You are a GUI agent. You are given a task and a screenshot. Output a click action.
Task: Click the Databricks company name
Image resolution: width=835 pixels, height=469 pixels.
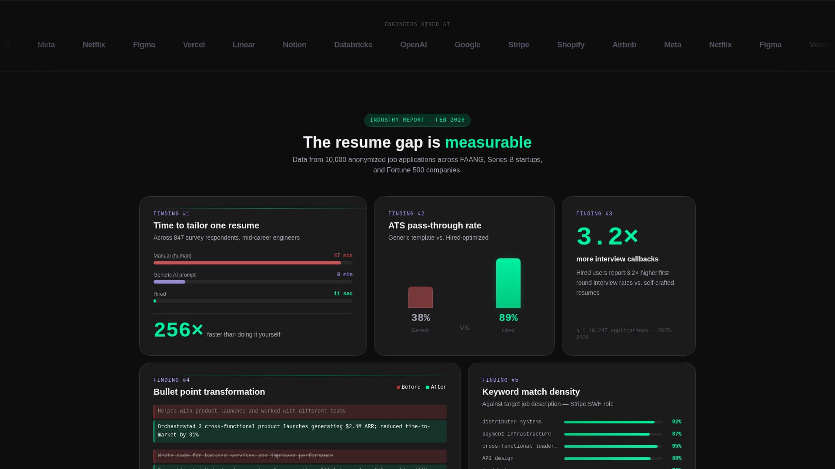353,45
